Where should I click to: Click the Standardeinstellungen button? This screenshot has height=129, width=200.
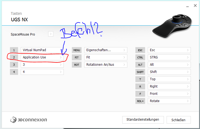pos(143,120)
